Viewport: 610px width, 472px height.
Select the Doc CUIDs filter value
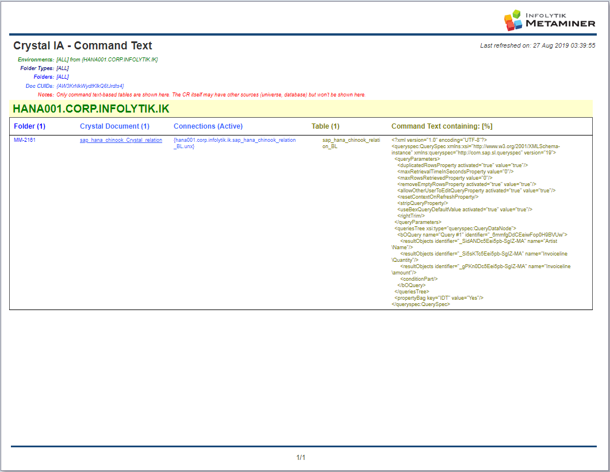coord(90,86)
